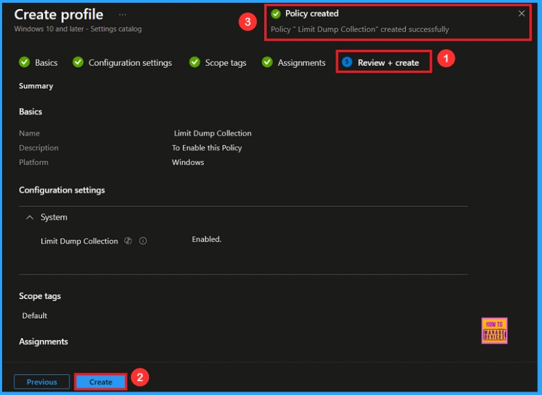Click the platform value Windows
542x395 pixels.
[188, 162]
